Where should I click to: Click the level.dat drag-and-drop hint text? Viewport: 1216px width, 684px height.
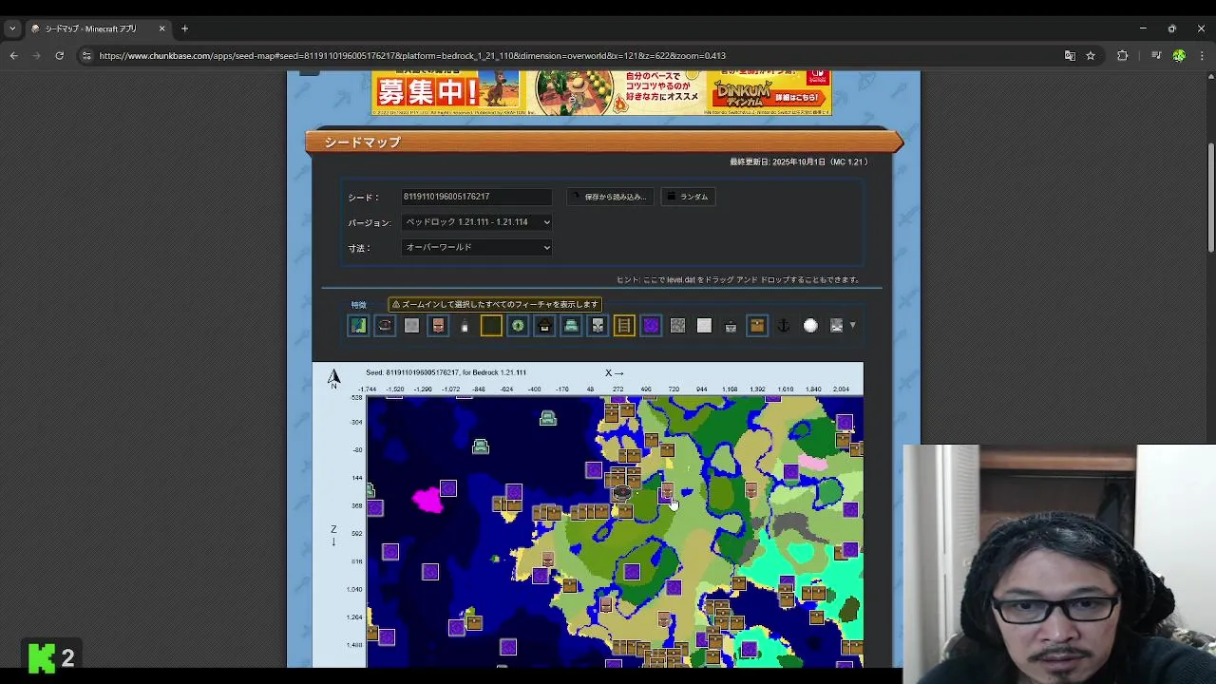point(738,280)
